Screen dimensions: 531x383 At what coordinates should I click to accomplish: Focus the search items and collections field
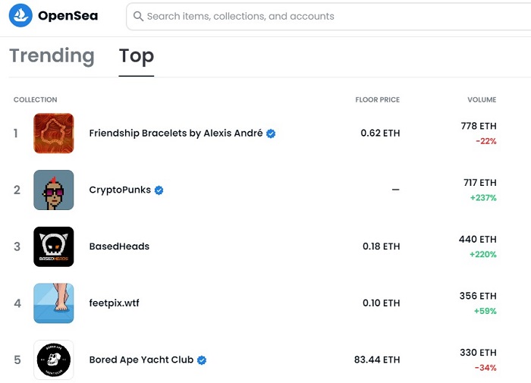point(319,16)
